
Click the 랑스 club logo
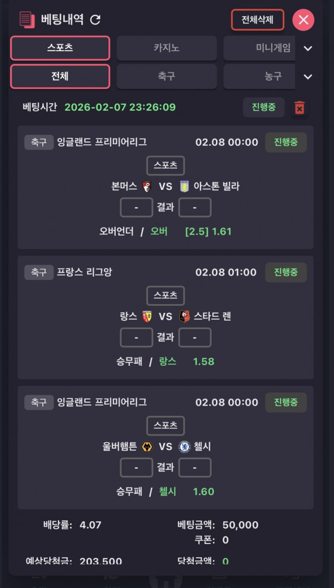click(147, 317)
